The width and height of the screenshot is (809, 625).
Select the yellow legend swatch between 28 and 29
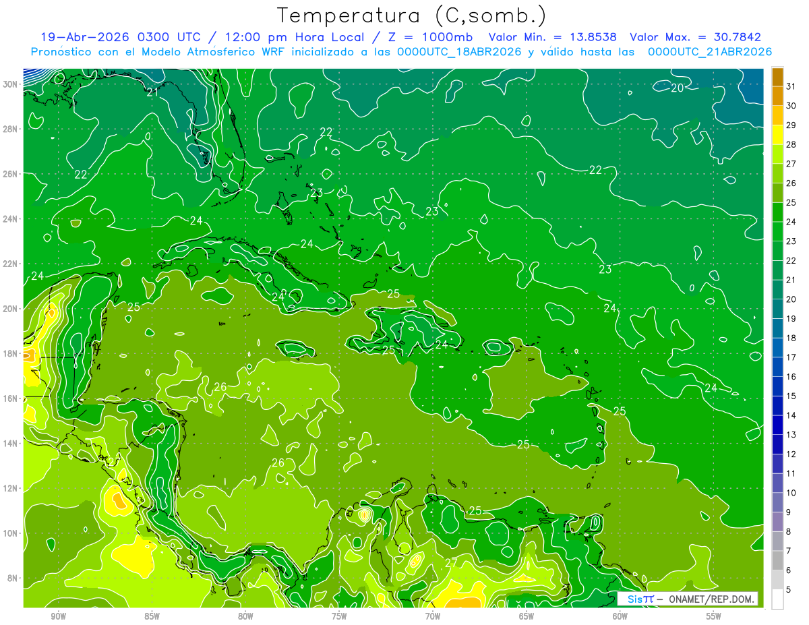(x=777, y=135)
